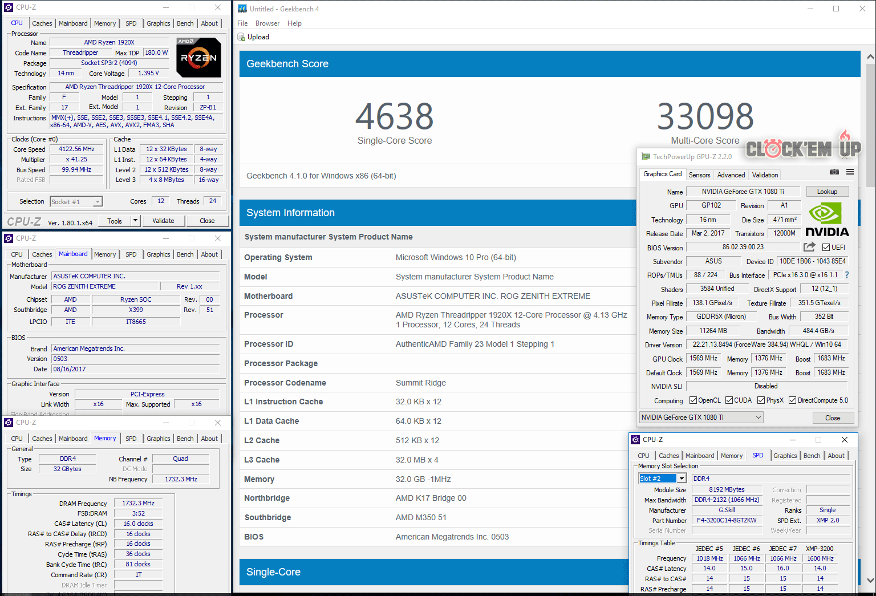
Task: Open the GPU-Z hamburger menu
Action: click(850, 172)
